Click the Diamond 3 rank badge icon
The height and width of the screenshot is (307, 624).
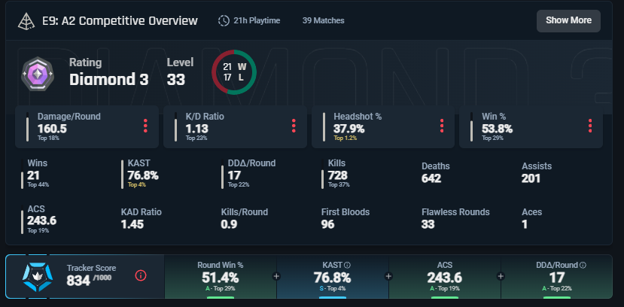click(x=38, y=74)
